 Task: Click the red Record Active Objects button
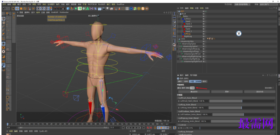click(148, 128)
